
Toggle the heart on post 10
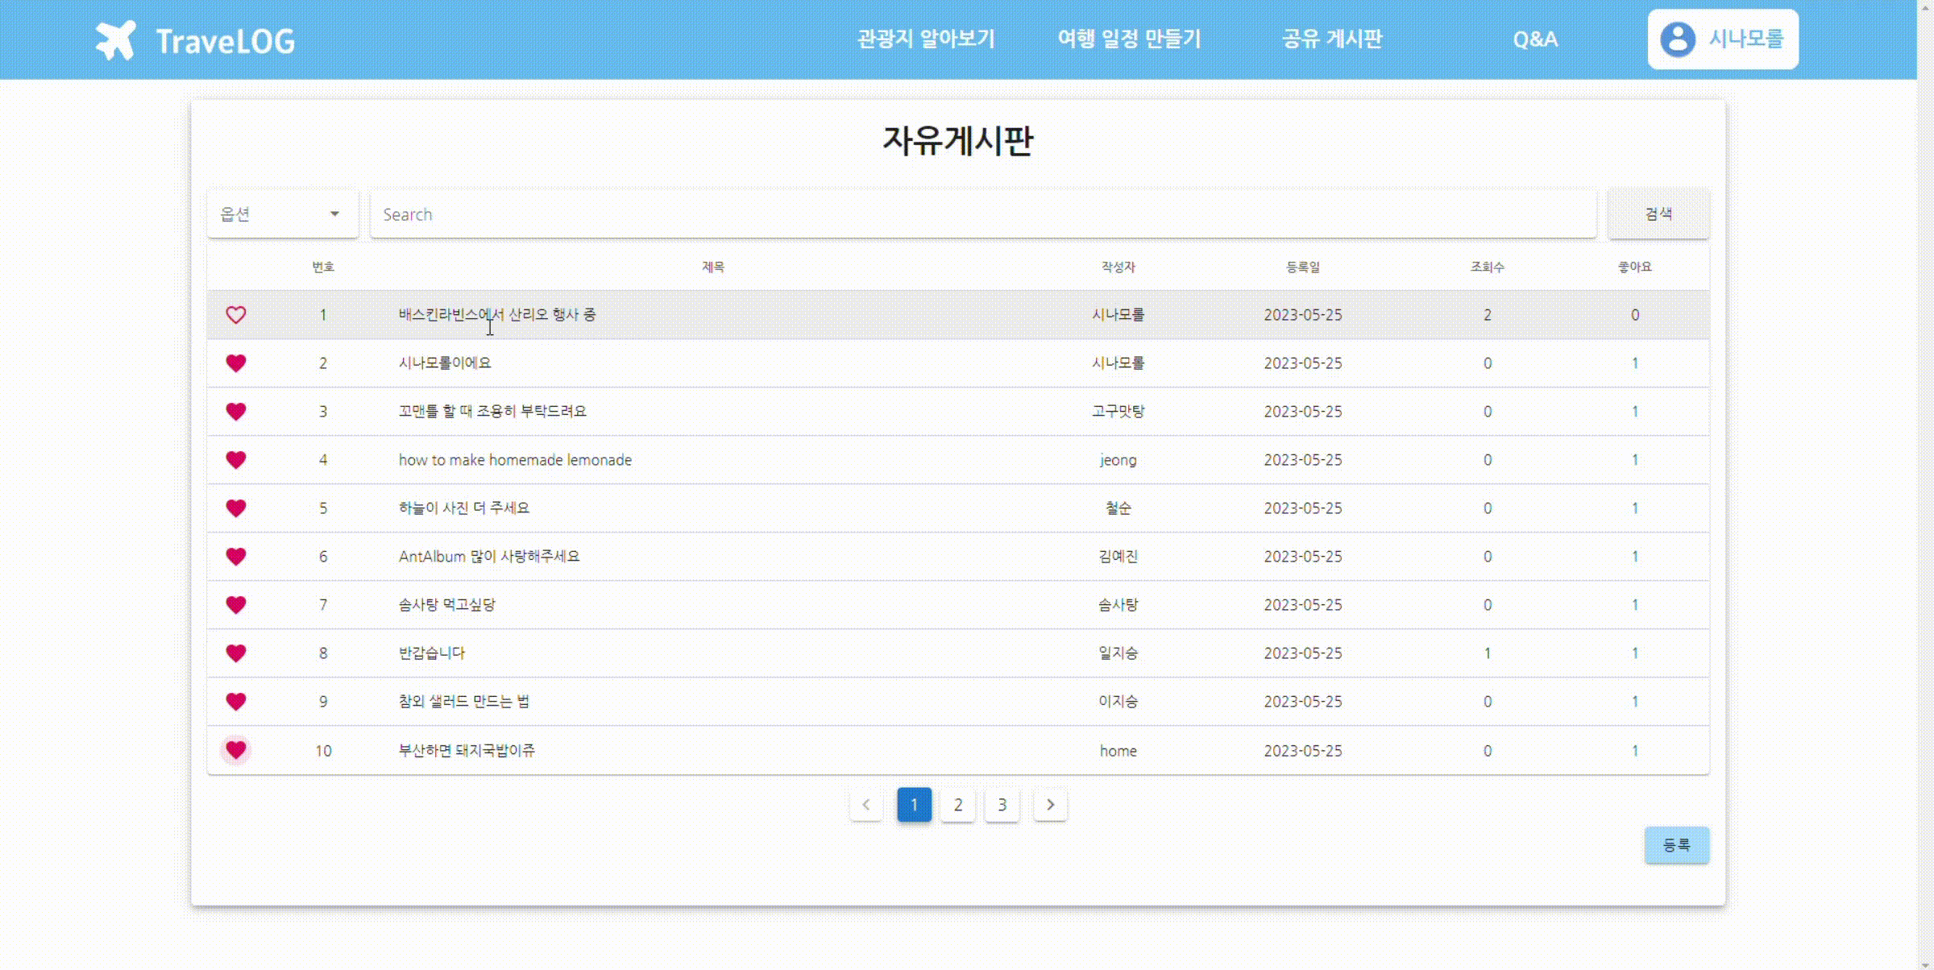[x=236, y=750]
